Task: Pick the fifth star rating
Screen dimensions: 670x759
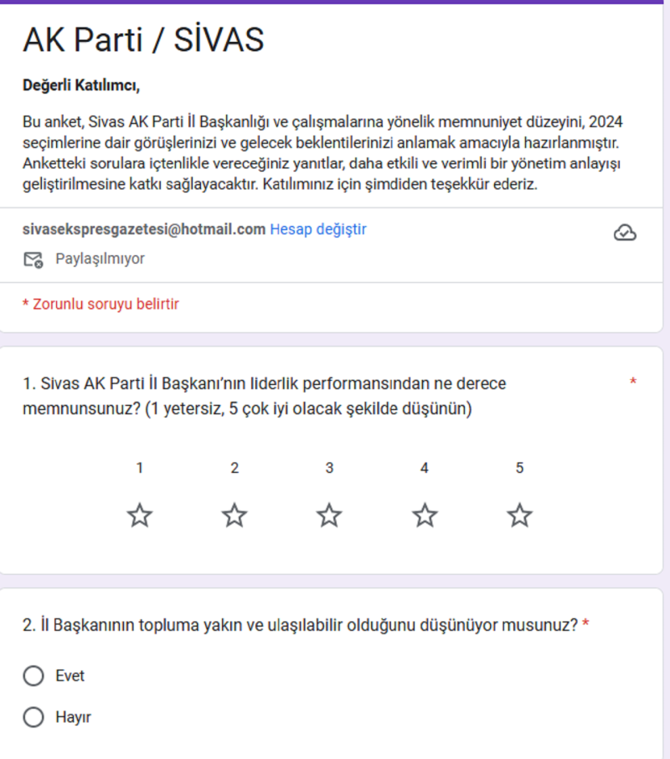Action: point(519,515)
